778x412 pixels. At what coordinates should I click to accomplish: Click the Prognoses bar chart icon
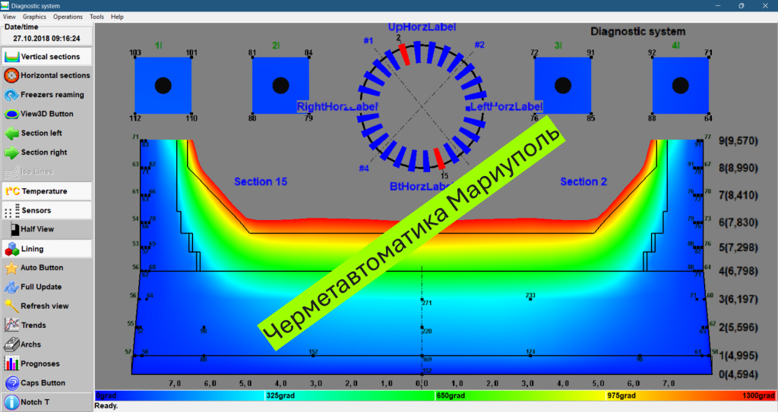11,364
